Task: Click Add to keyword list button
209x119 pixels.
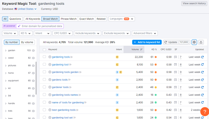Action: (147, 42)
